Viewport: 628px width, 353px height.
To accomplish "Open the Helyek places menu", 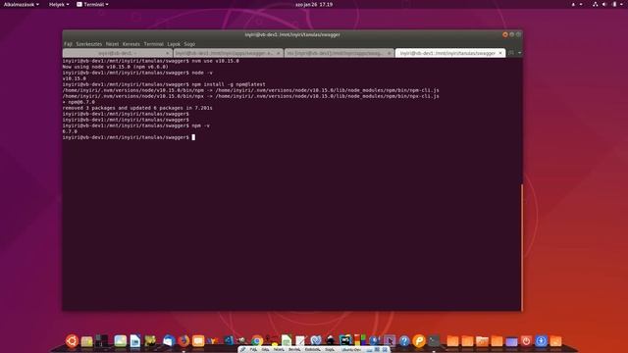I will (59, 4).
